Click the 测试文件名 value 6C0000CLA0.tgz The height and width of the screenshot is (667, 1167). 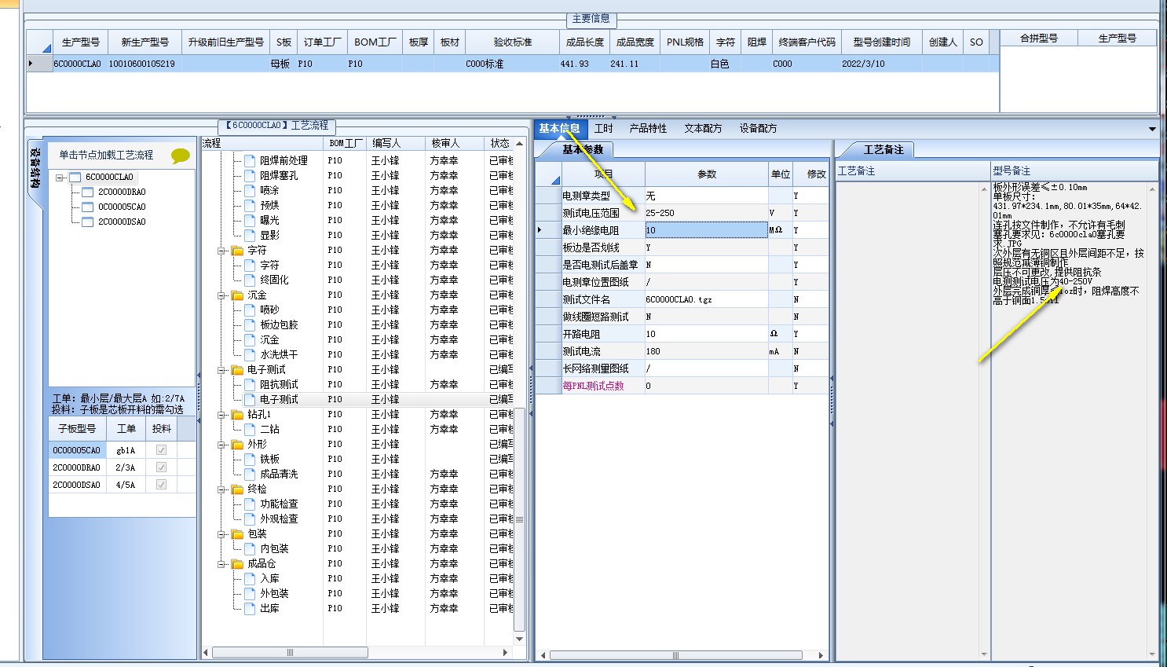point(706,299)
